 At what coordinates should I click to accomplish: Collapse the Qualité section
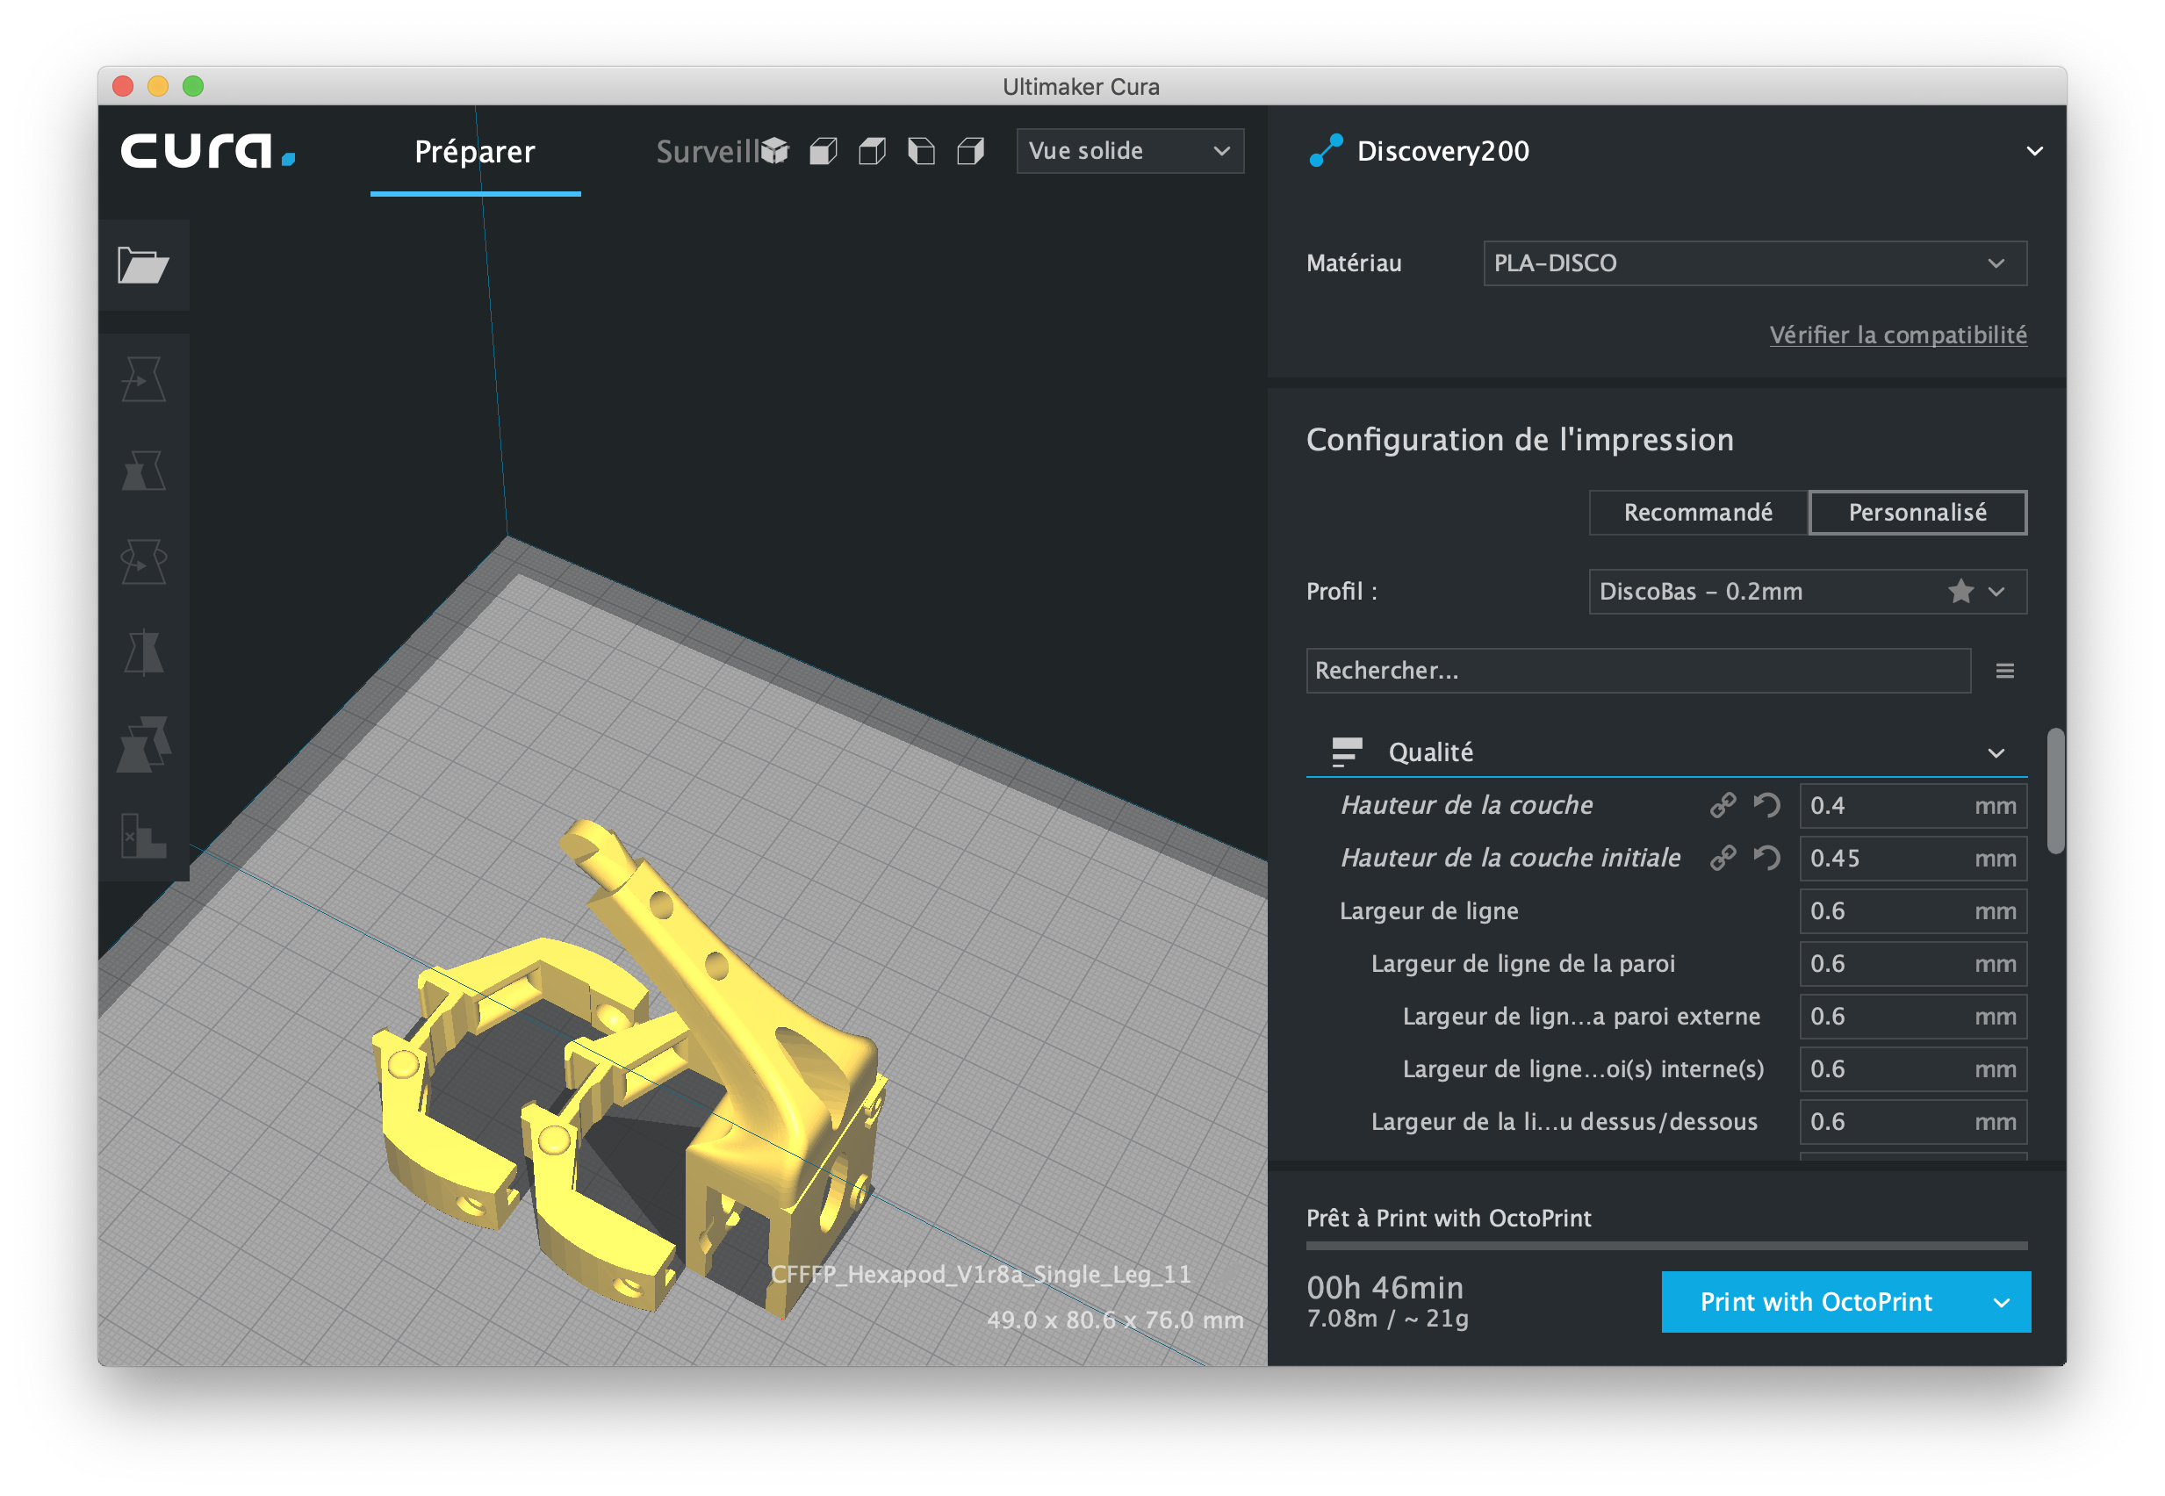1996,752
